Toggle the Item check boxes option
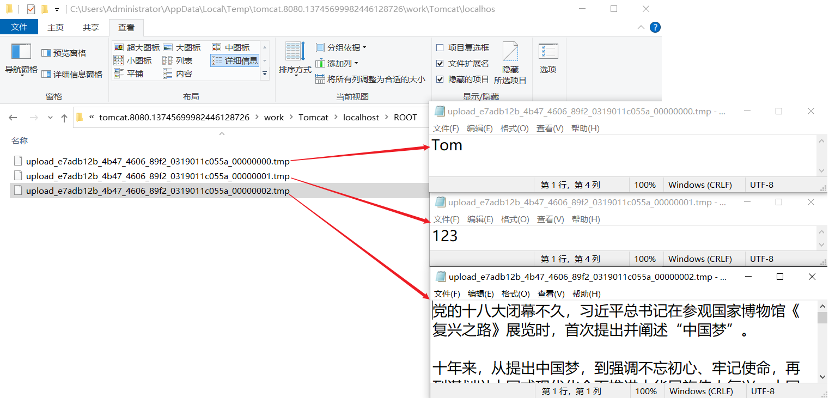Viewport: 829px width, 398px height. point(440,48)
